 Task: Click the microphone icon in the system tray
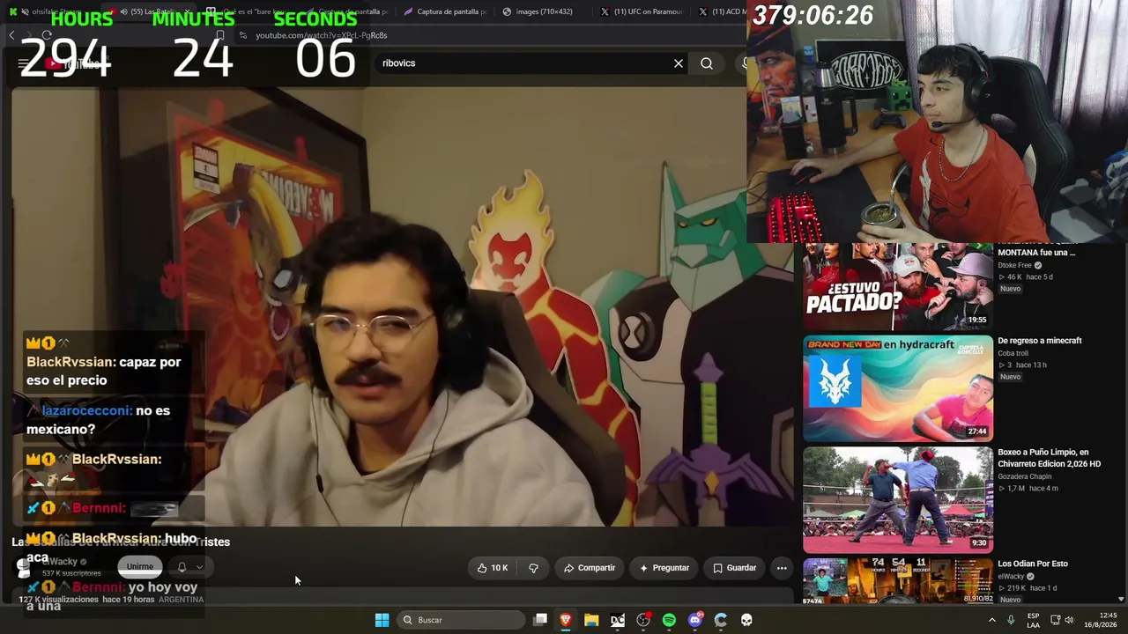click(x=1011, y=620)
